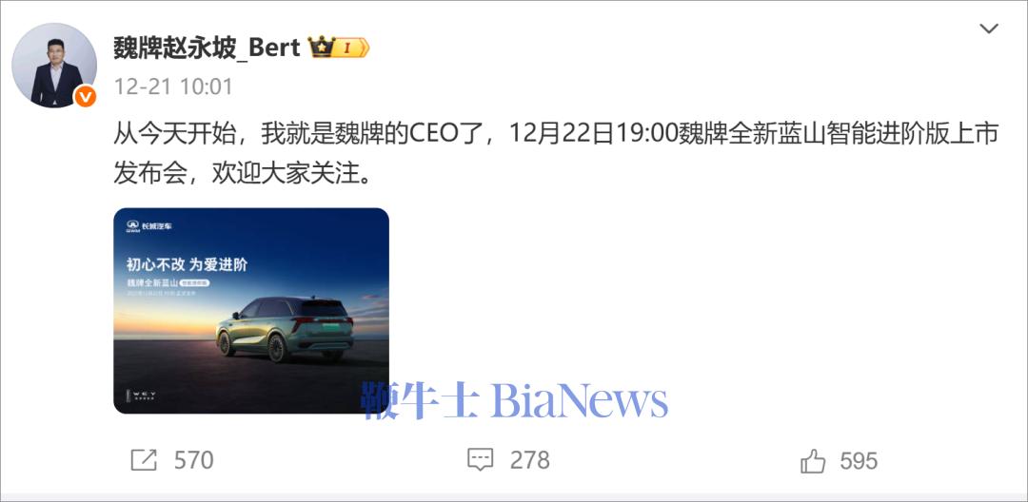Click the 鞭牛士 BiaNews watermark

(x=514, y=400)
